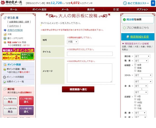Click the ピュア掲示板に書く button
This screenshot has height=128, width=156.
26,101
